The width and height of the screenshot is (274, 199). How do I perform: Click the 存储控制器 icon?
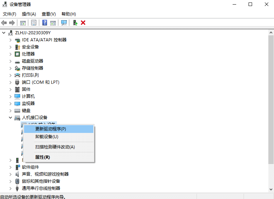click(17, 68)
